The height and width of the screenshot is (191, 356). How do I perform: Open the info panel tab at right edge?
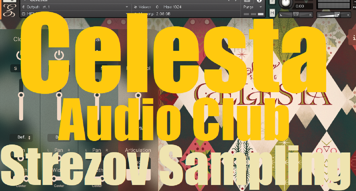[x=353, y=38]
